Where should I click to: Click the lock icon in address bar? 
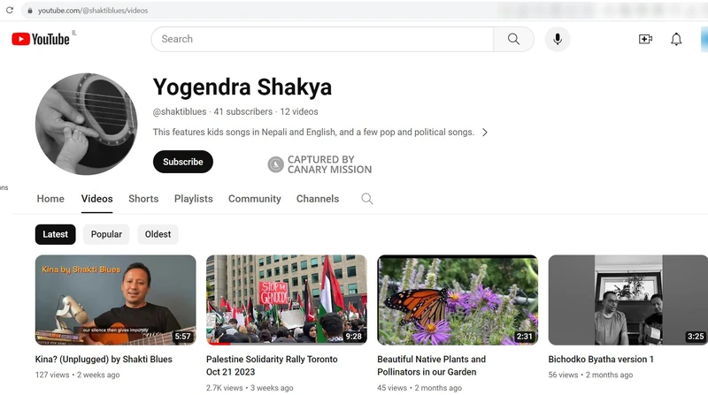click(30, 11)
